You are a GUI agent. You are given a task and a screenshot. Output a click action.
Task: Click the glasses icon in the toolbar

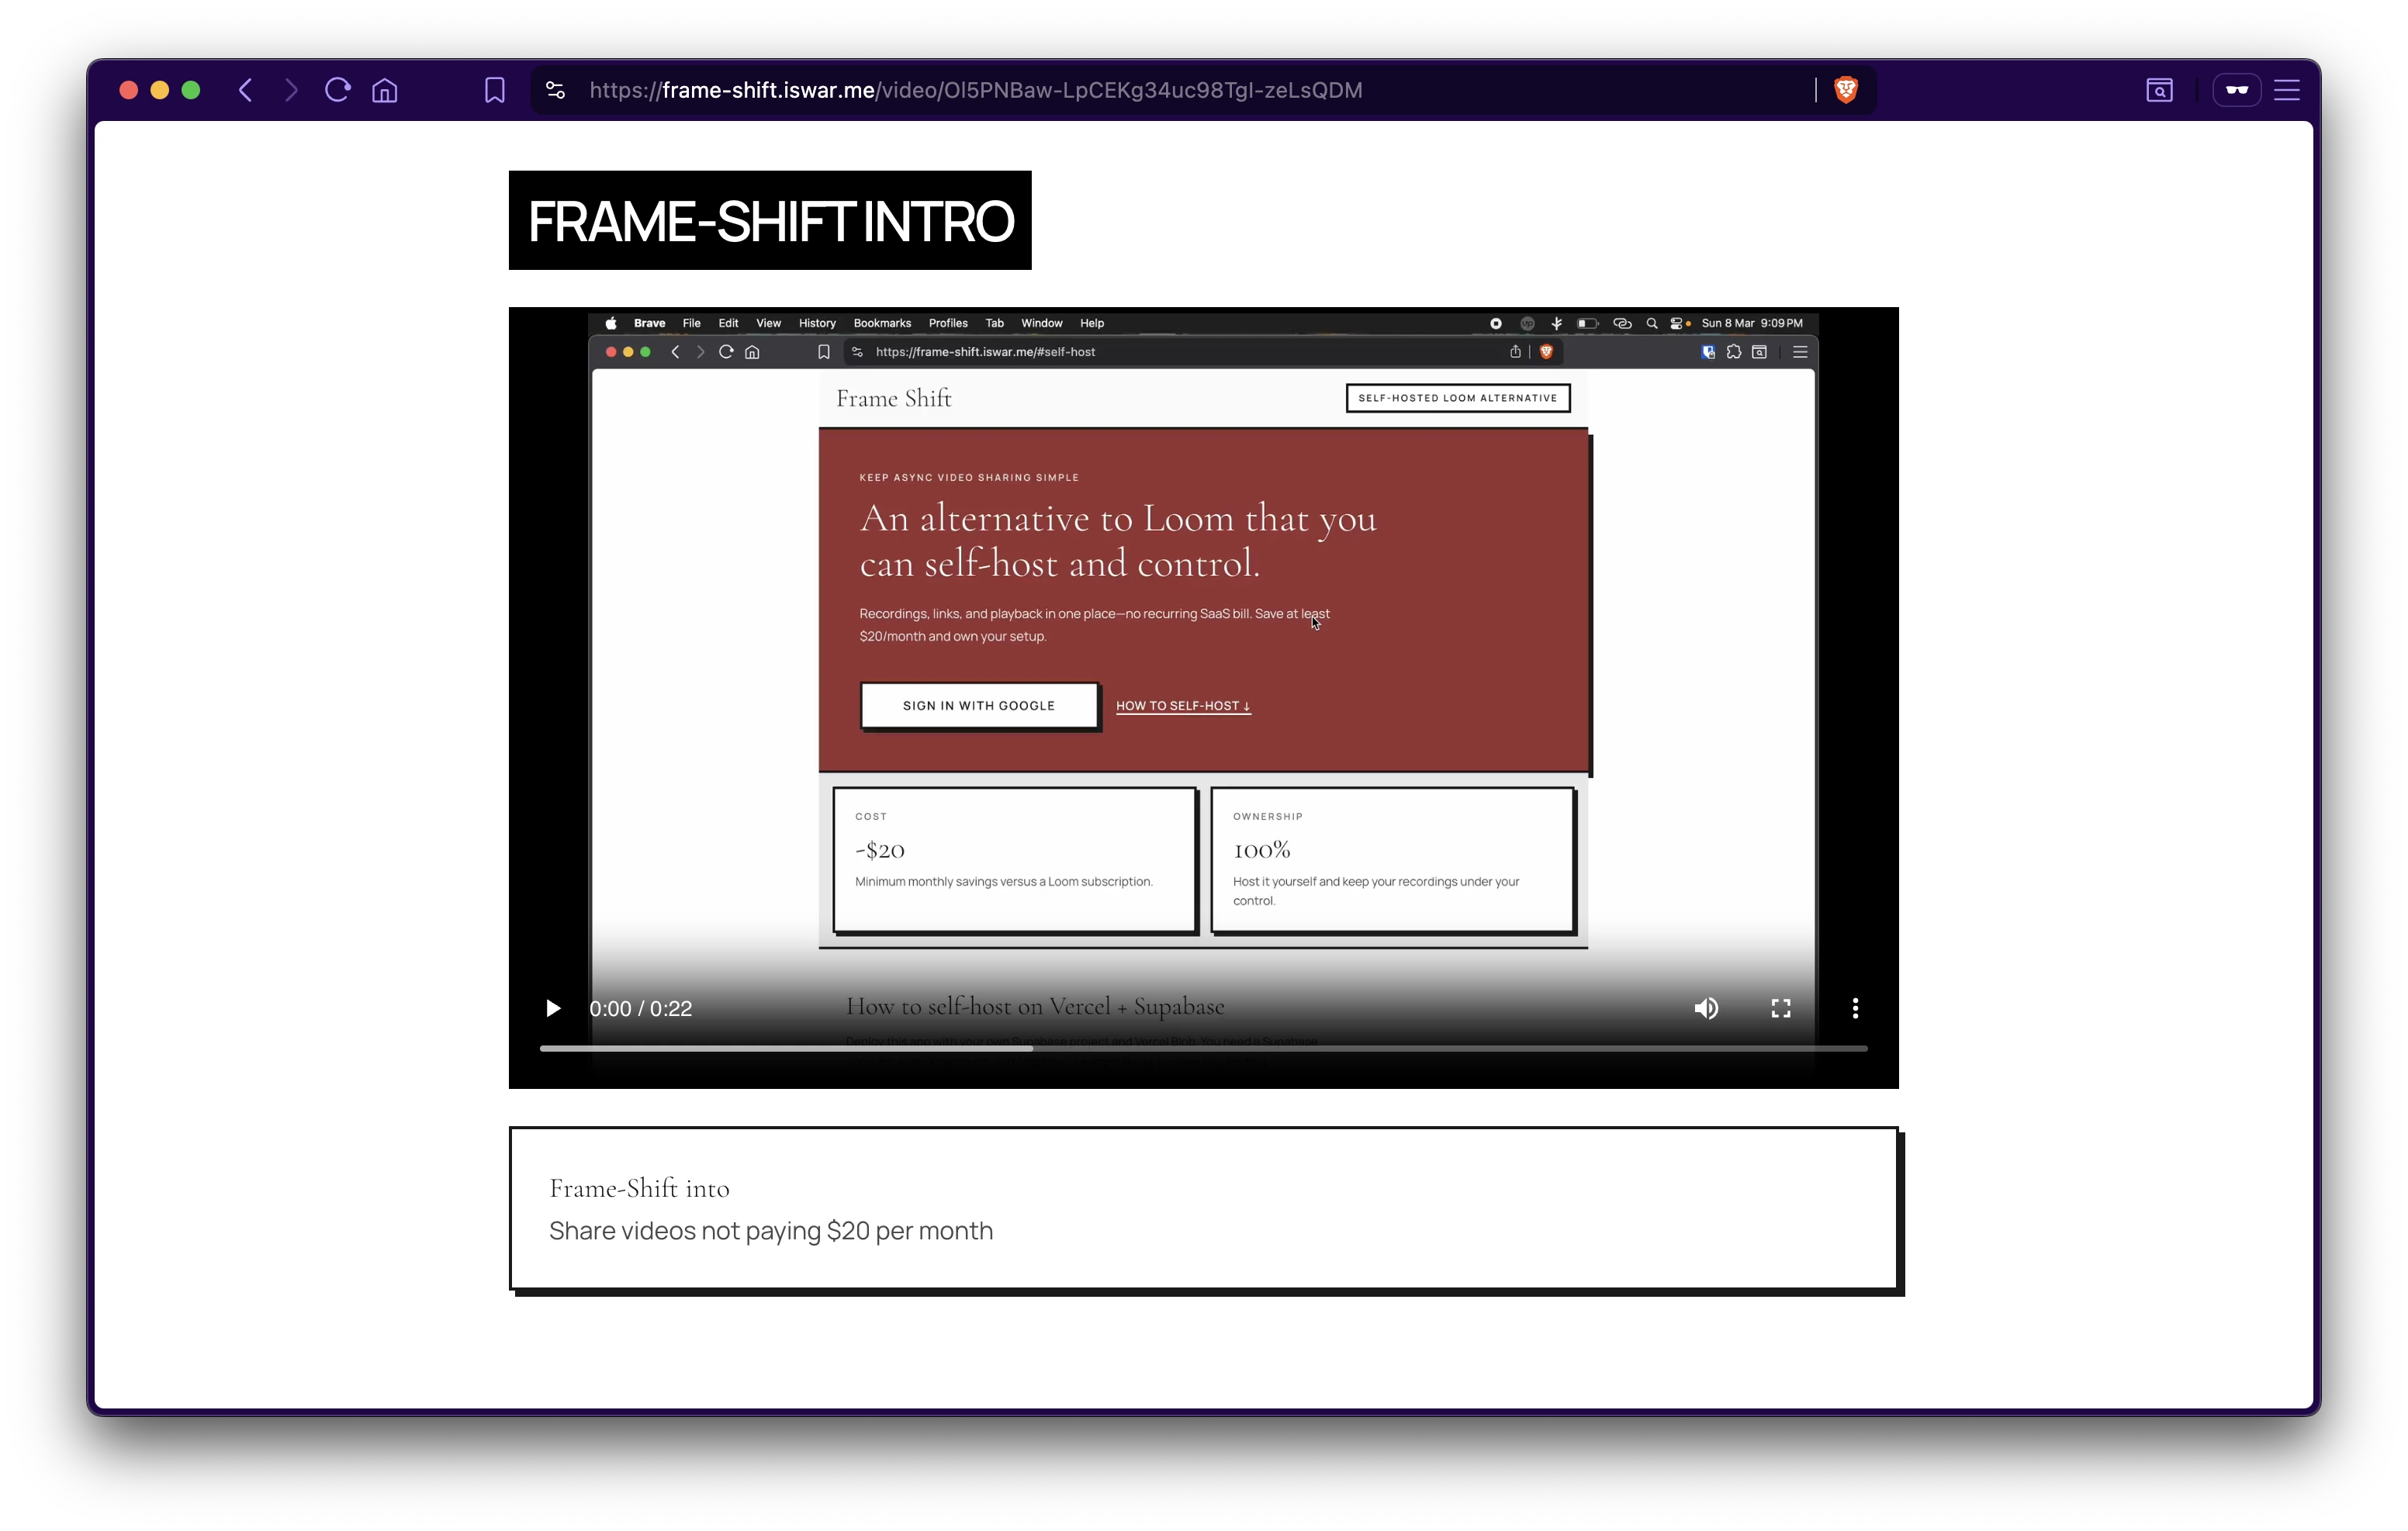pyautogui.click(x=2237, y=90)
